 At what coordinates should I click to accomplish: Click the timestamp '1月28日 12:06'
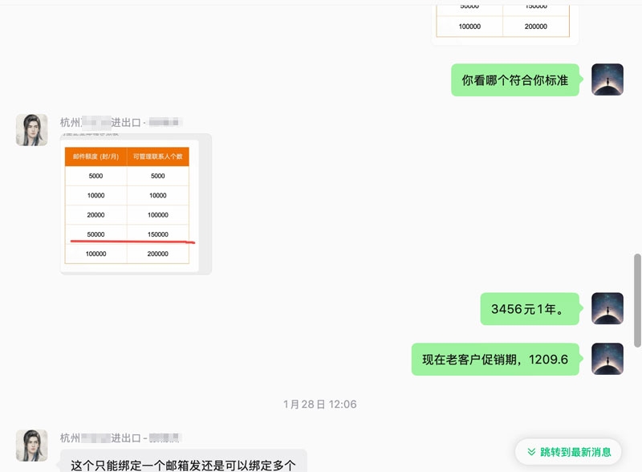319,405
